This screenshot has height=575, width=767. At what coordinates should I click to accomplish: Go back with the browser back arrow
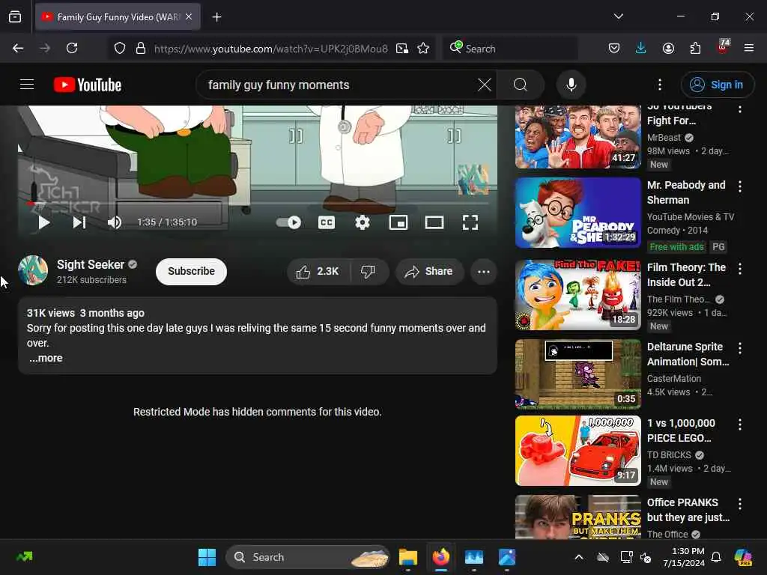coord(18,48)
